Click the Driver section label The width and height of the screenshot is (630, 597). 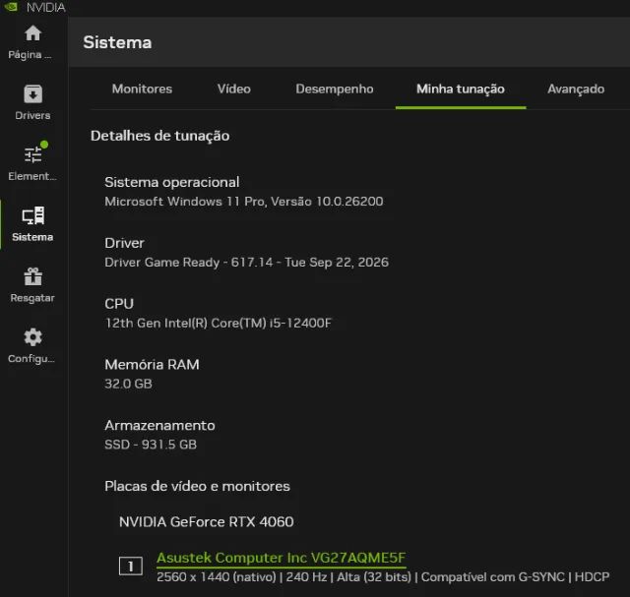(124, 243)
